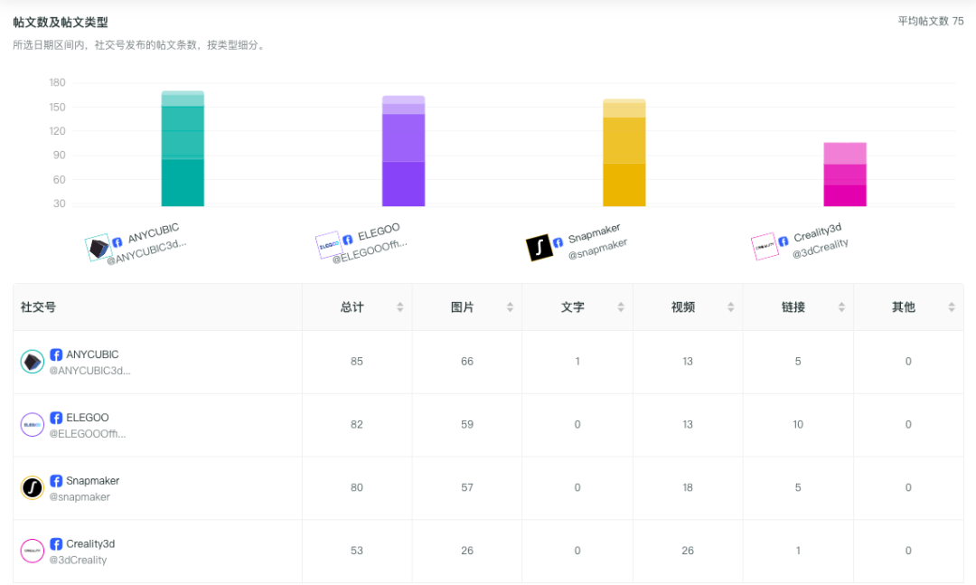Click @3dCreality handle in table

pyautogui.click(x=78, y=560)
